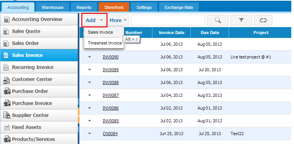Open Sales Quote section in sidebar
Image resolution: width=294 pixels, height=144 pixels.
pyautogui.click(x=39, y=31)
